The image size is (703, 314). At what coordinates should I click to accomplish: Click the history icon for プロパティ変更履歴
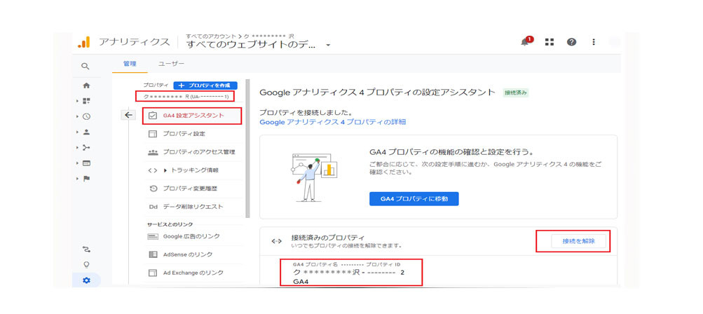pyautogui.click(x=152, y=189)
